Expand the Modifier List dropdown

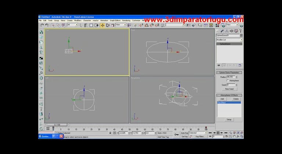(x=229, y=40)
